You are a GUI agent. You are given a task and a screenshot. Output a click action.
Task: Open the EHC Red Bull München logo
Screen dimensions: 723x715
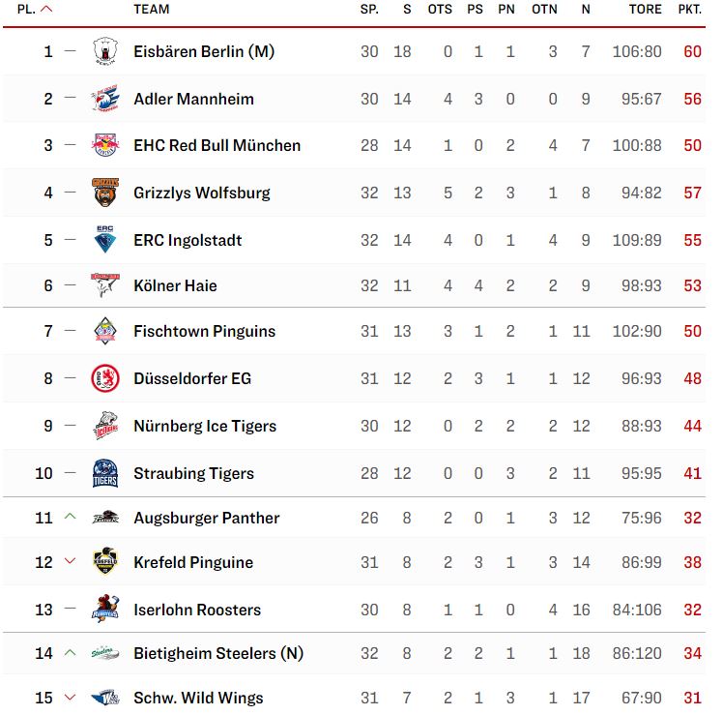coord(105,145)
